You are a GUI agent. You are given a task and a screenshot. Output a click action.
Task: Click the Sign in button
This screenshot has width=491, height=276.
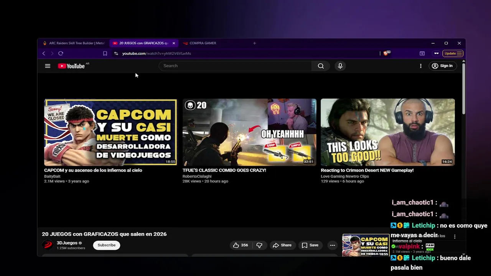(442, 66)
